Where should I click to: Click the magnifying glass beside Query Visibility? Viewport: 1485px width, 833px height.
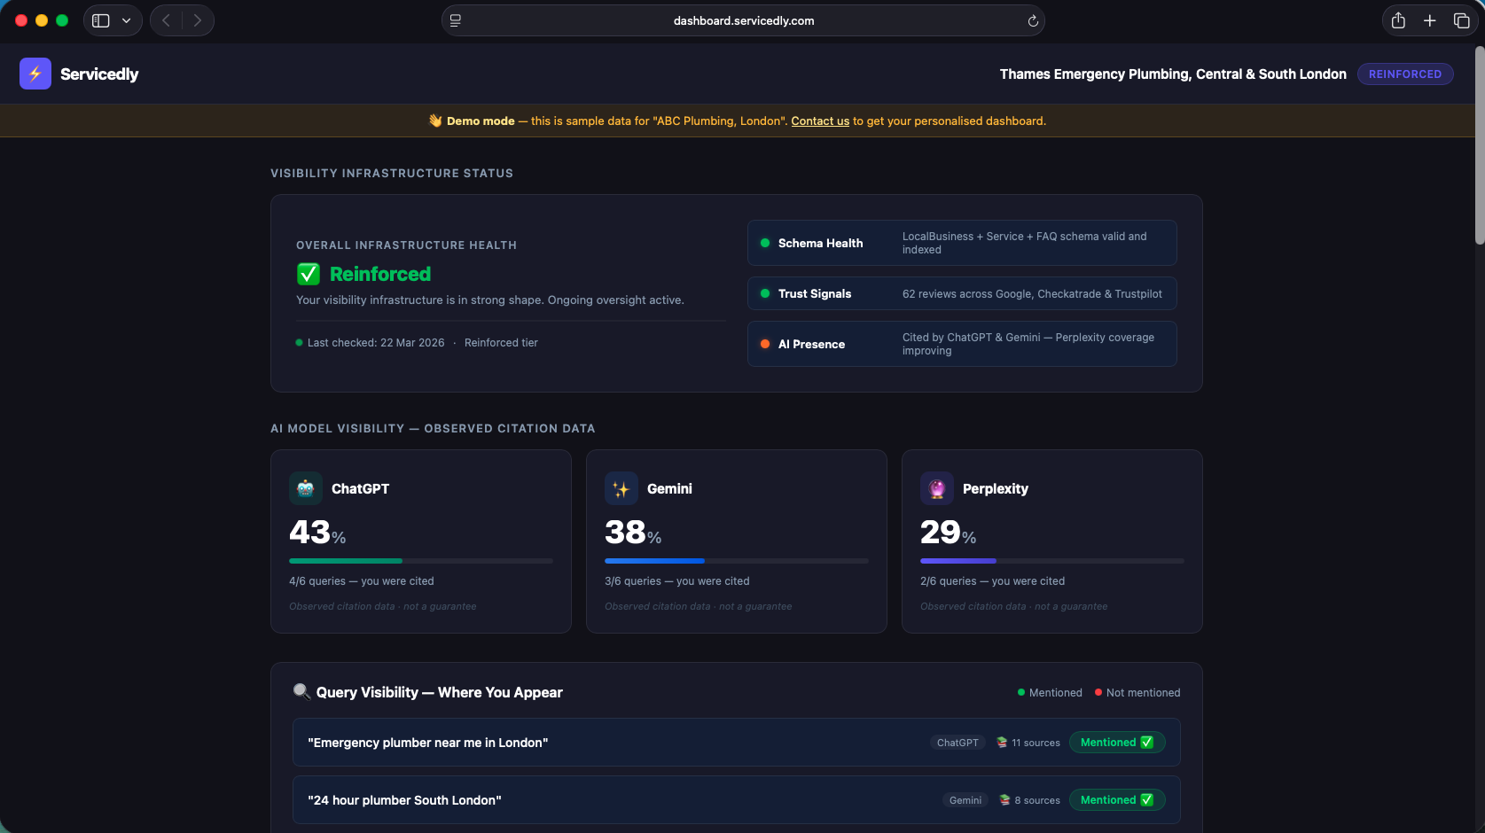point(301,692)
